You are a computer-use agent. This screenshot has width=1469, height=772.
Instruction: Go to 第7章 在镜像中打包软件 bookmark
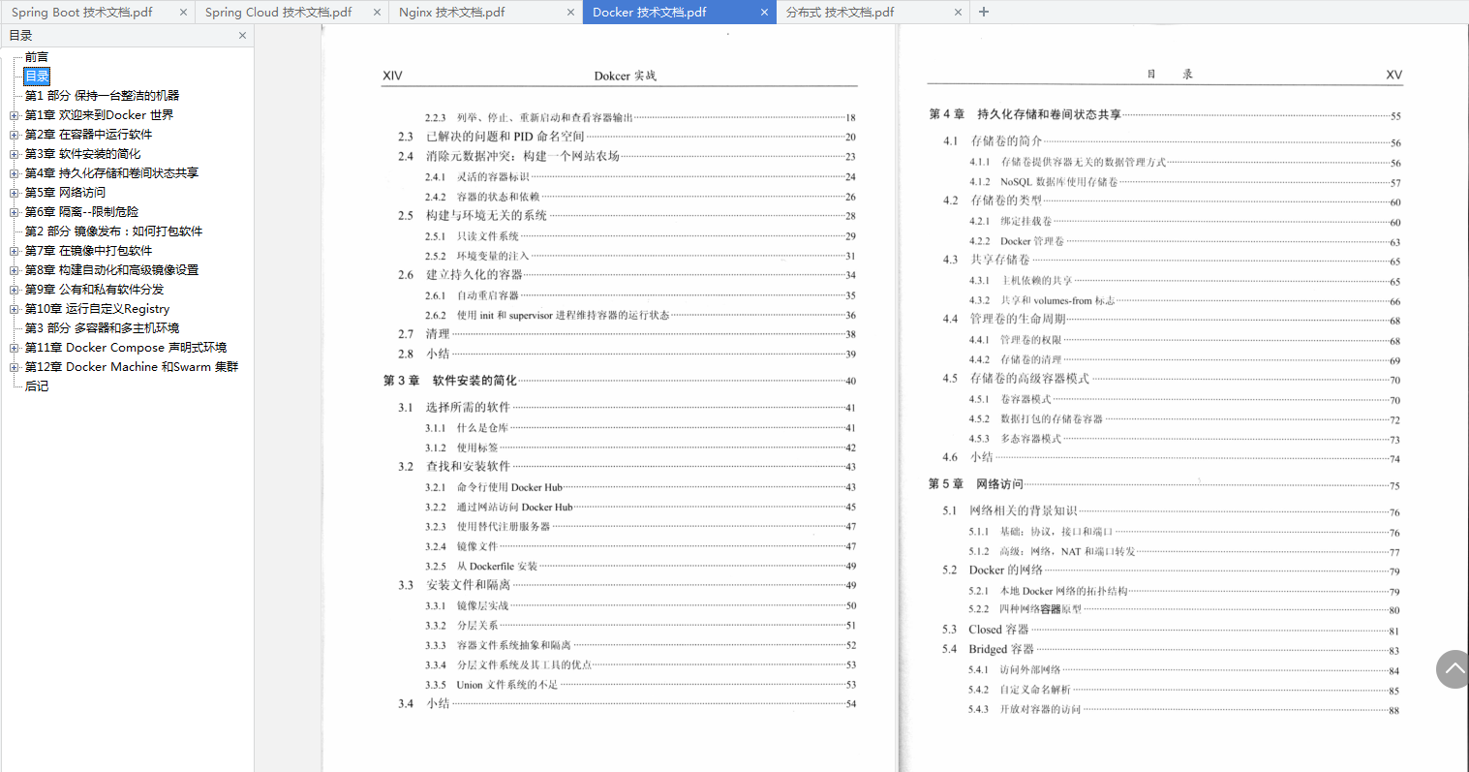(x=88, y=251)
